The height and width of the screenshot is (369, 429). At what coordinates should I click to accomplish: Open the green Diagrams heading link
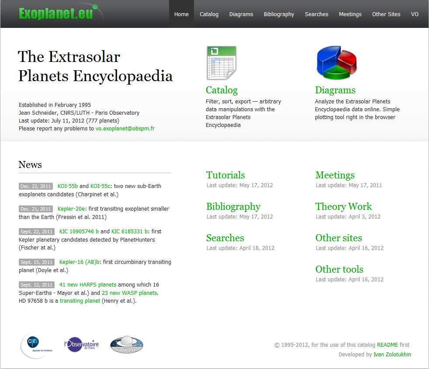point(335,90)
